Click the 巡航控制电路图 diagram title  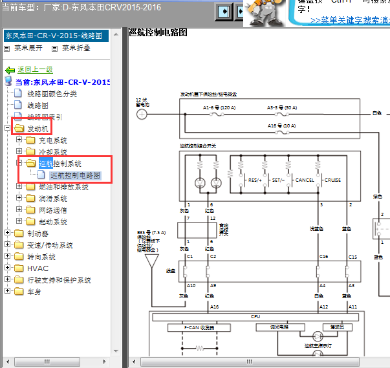(x=158, y=32)
